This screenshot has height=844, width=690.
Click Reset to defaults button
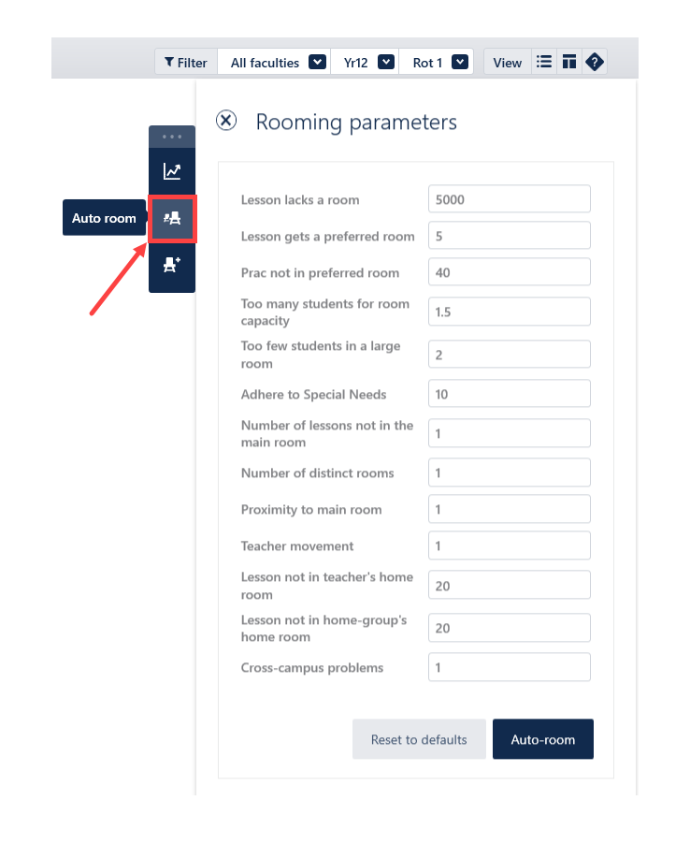coord(419,739)
